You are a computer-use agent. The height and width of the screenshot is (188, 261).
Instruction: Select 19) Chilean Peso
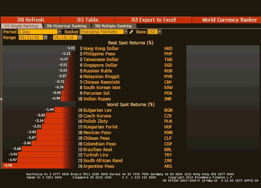tap(94, 138)
